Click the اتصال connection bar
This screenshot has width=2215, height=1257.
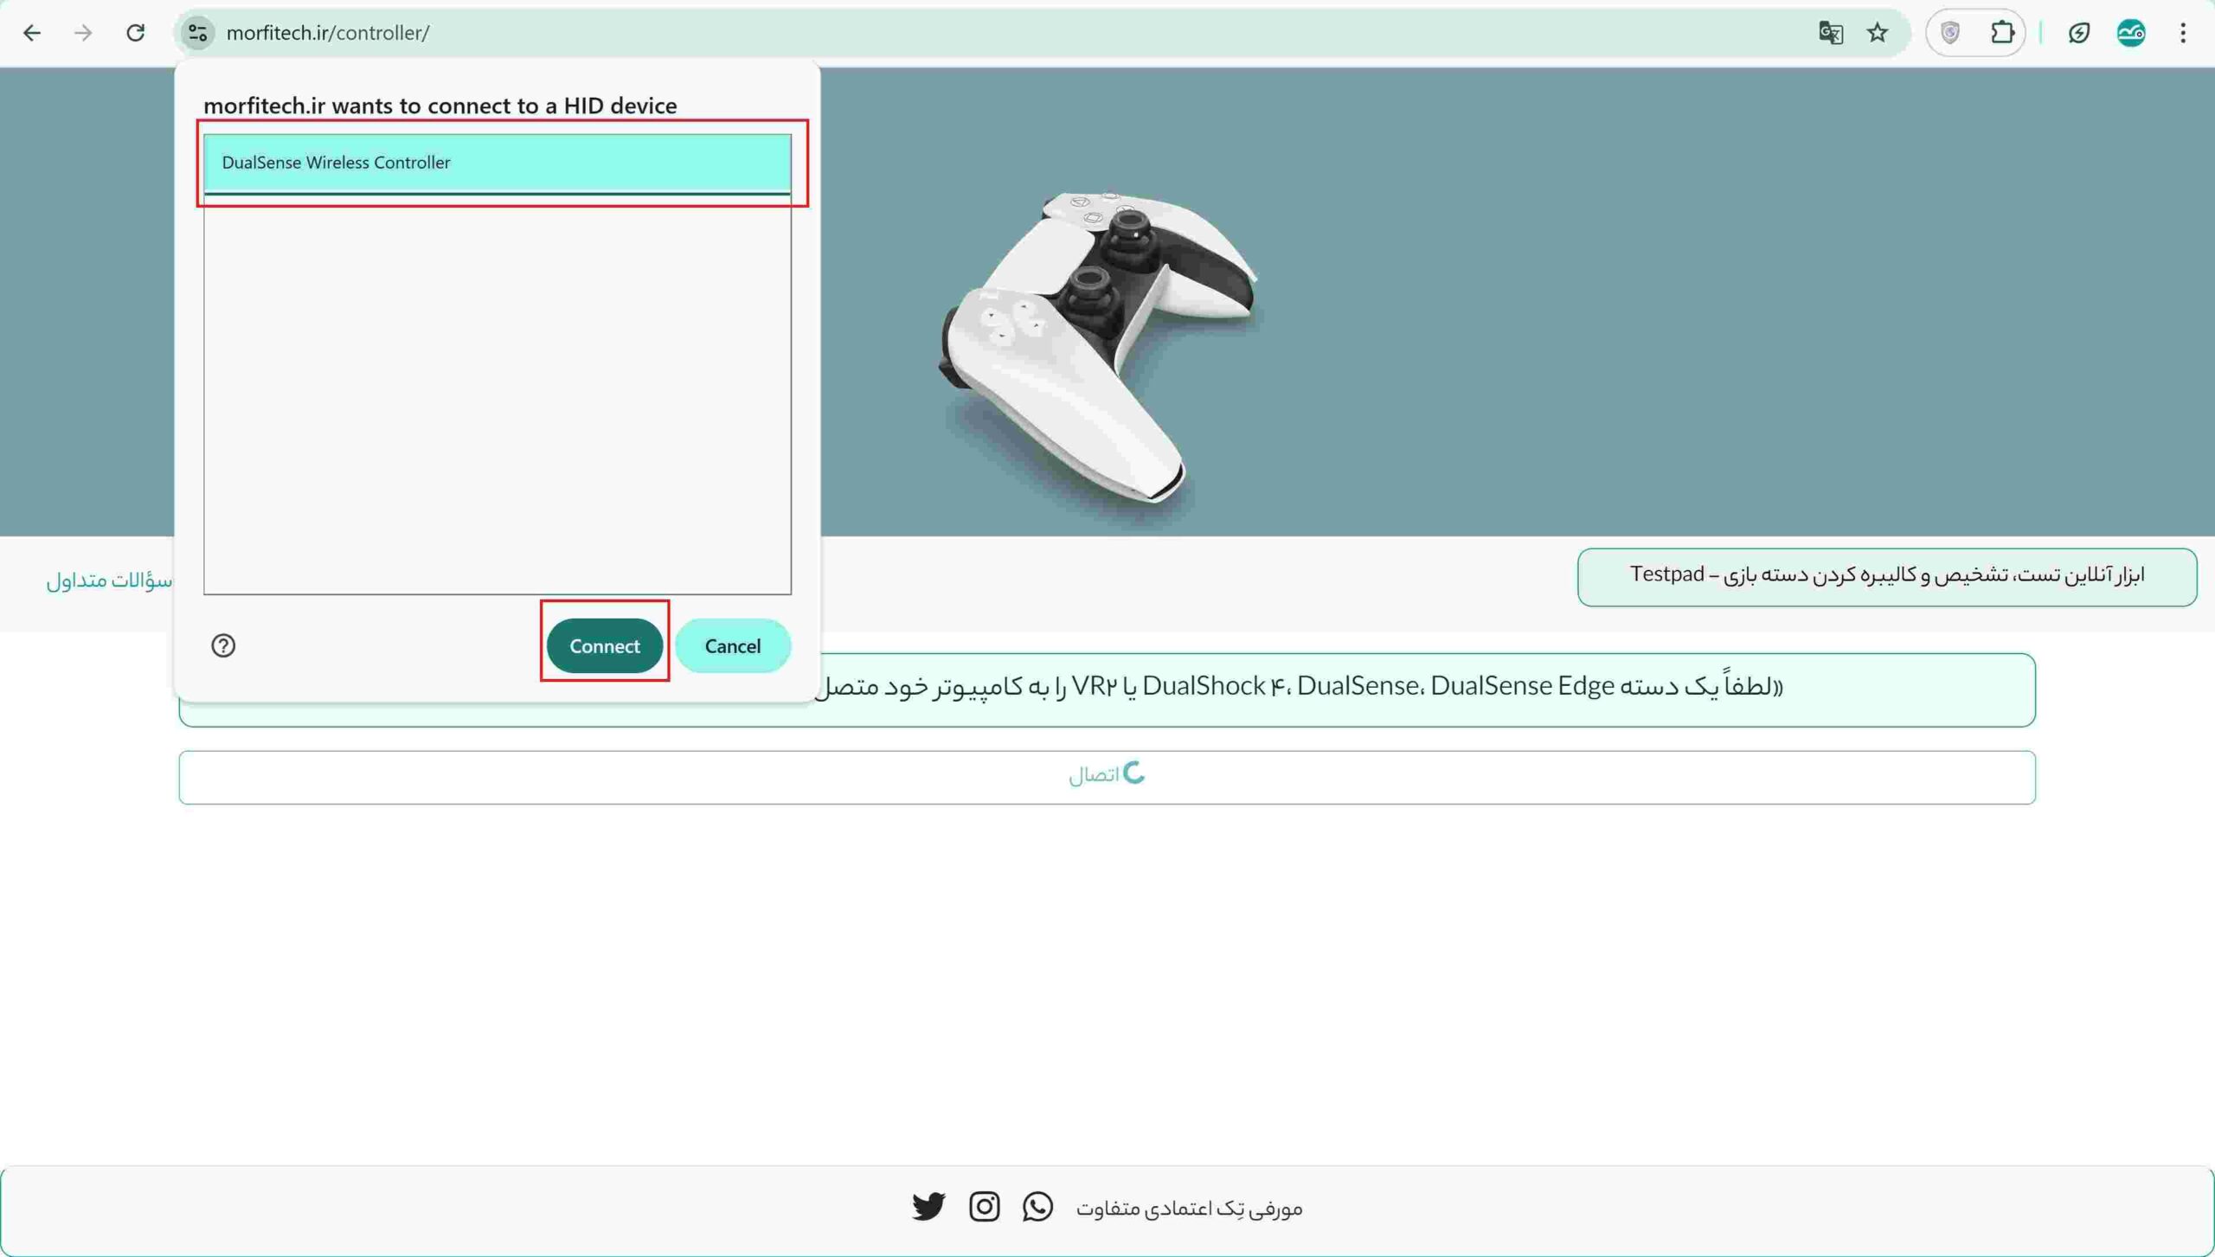(1107, 776)
